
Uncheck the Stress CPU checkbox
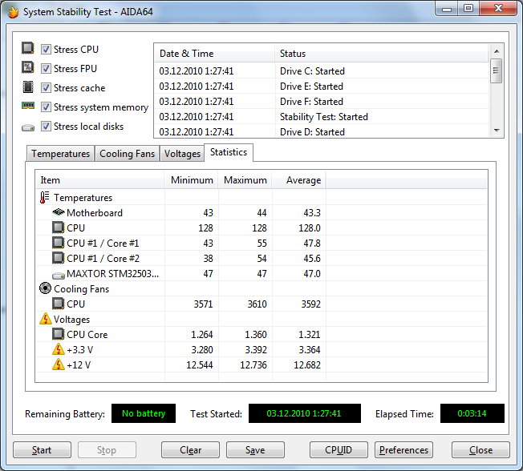pyautogui.click(x=46, y=50)
